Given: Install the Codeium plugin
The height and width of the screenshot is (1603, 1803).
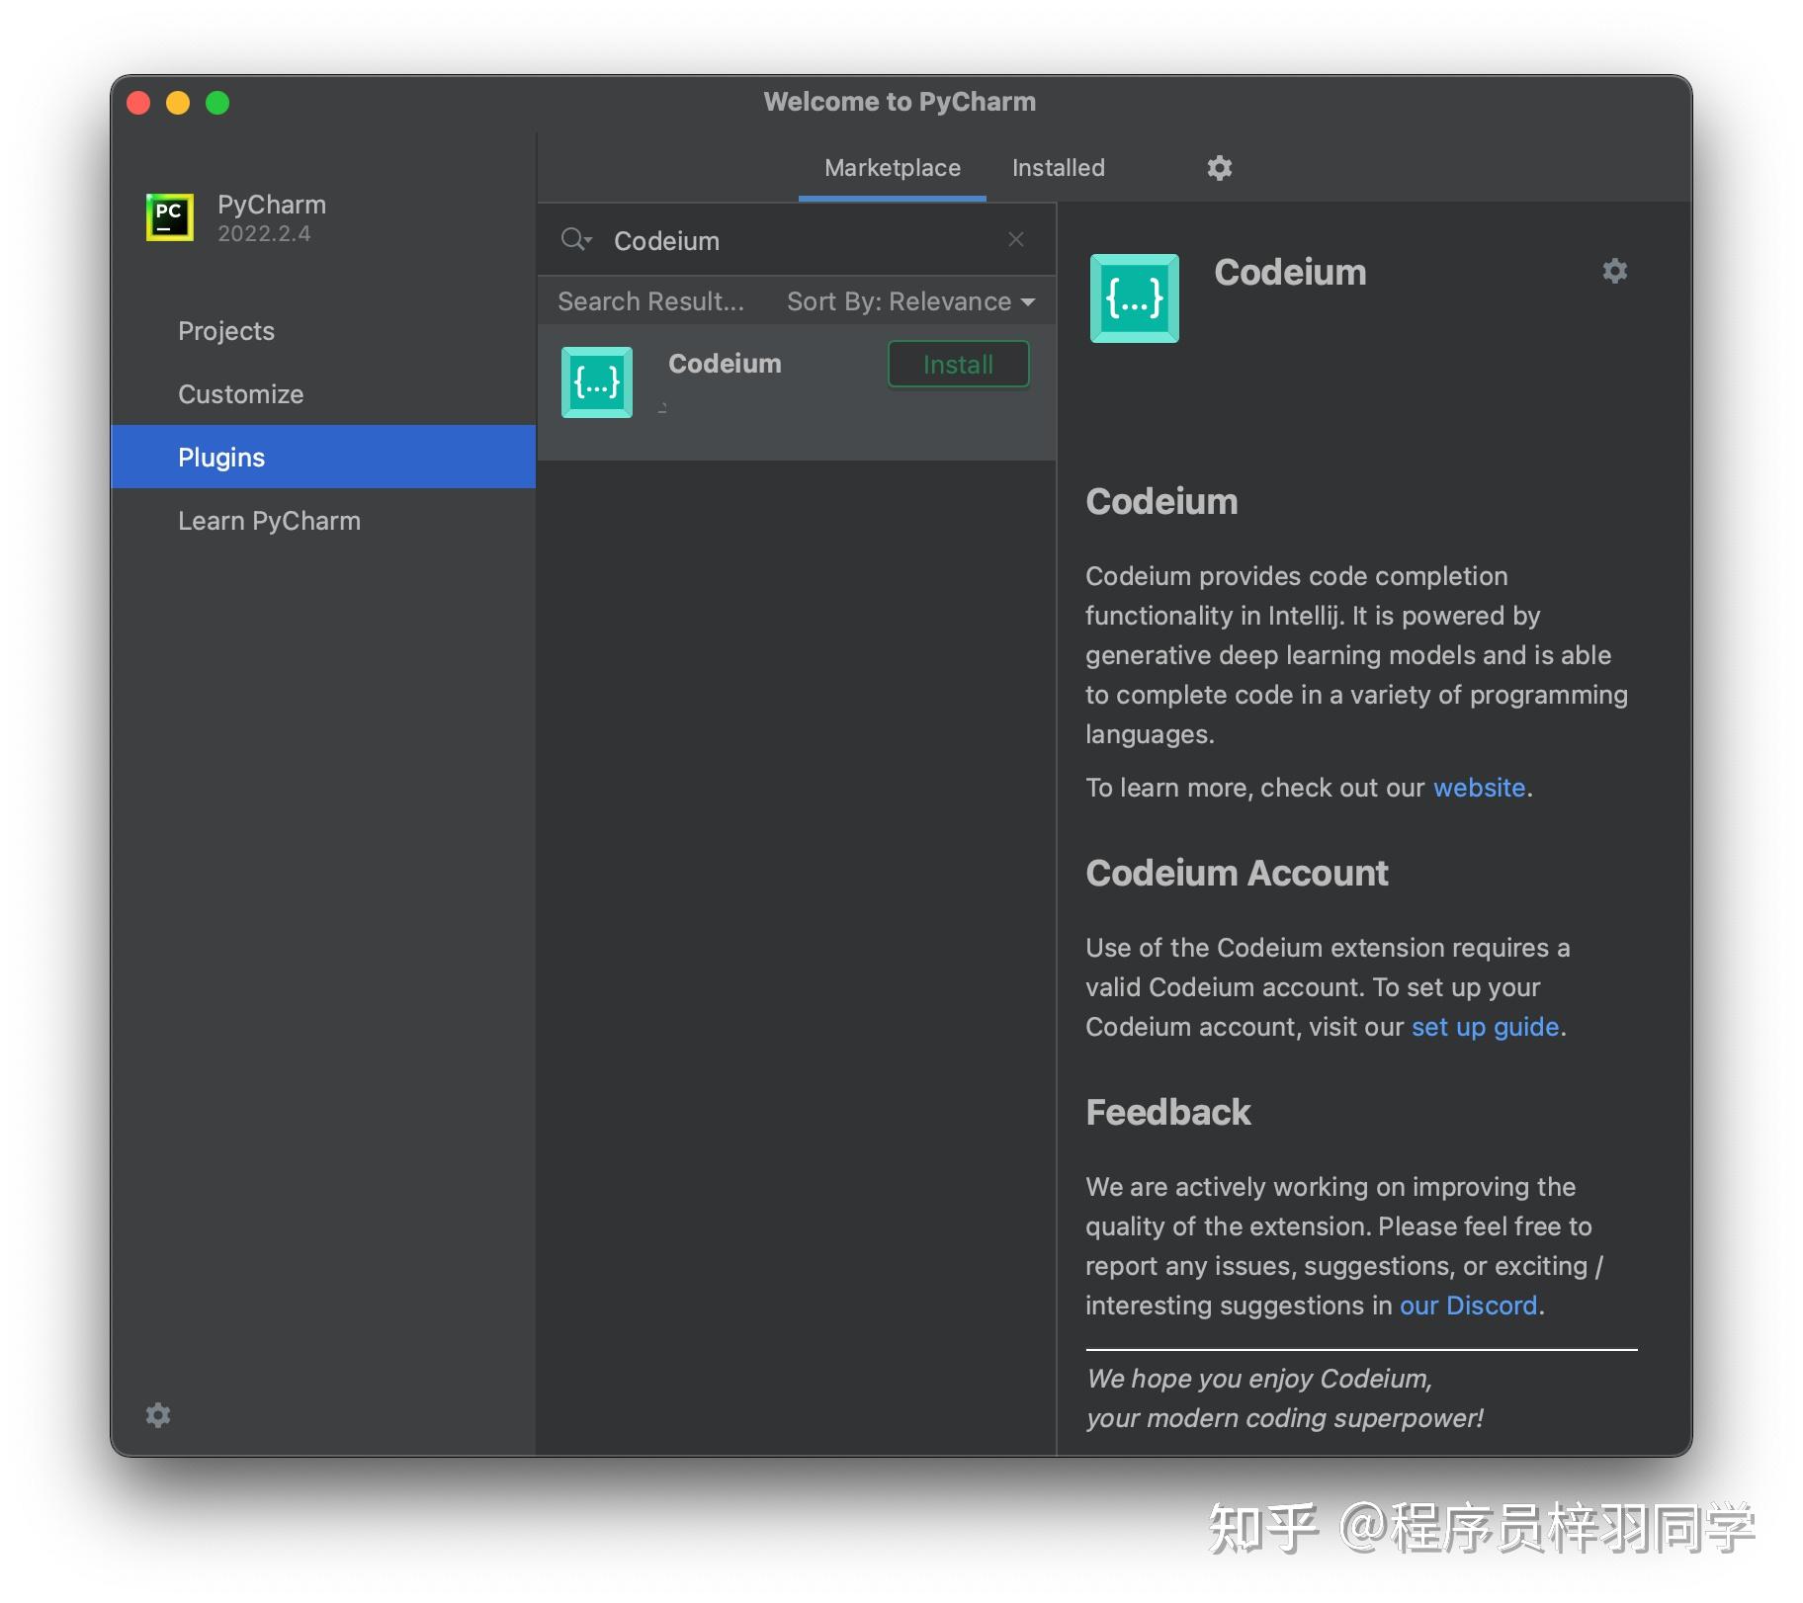Looking at the screenshot, I should (x=958, y=365).
